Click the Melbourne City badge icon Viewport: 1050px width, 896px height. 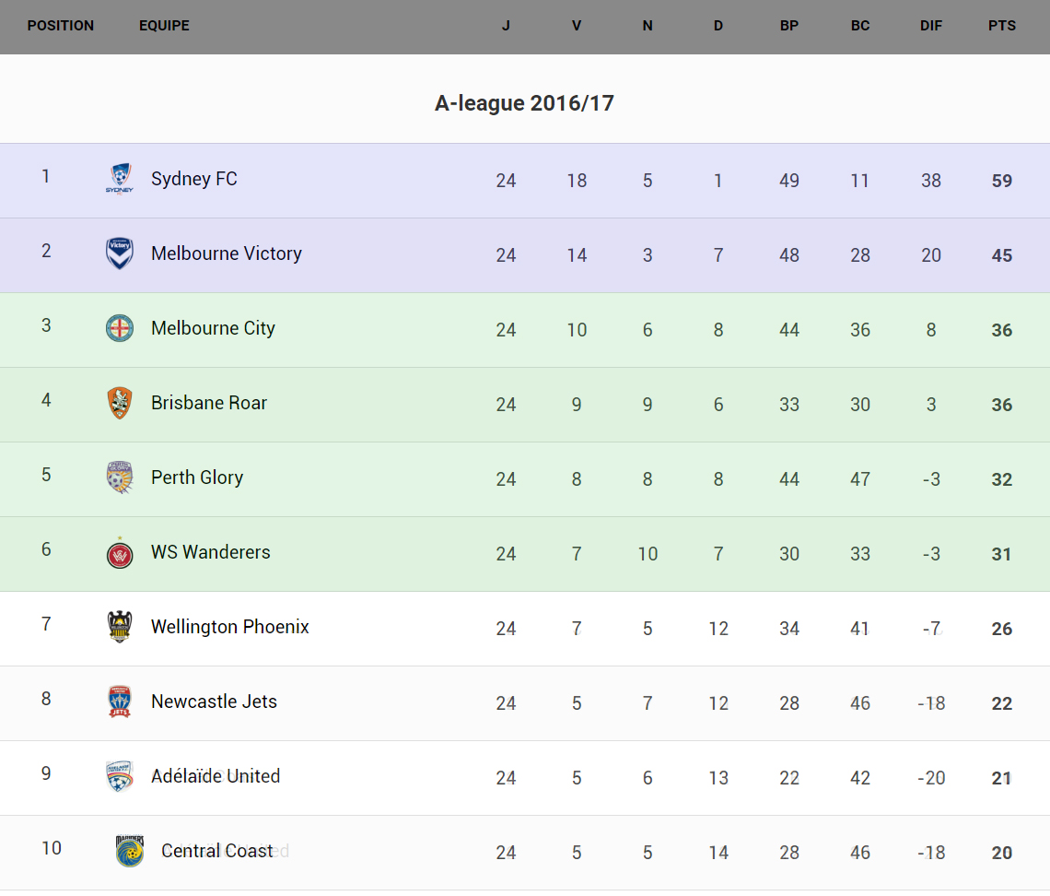click(x=120, y=328)
